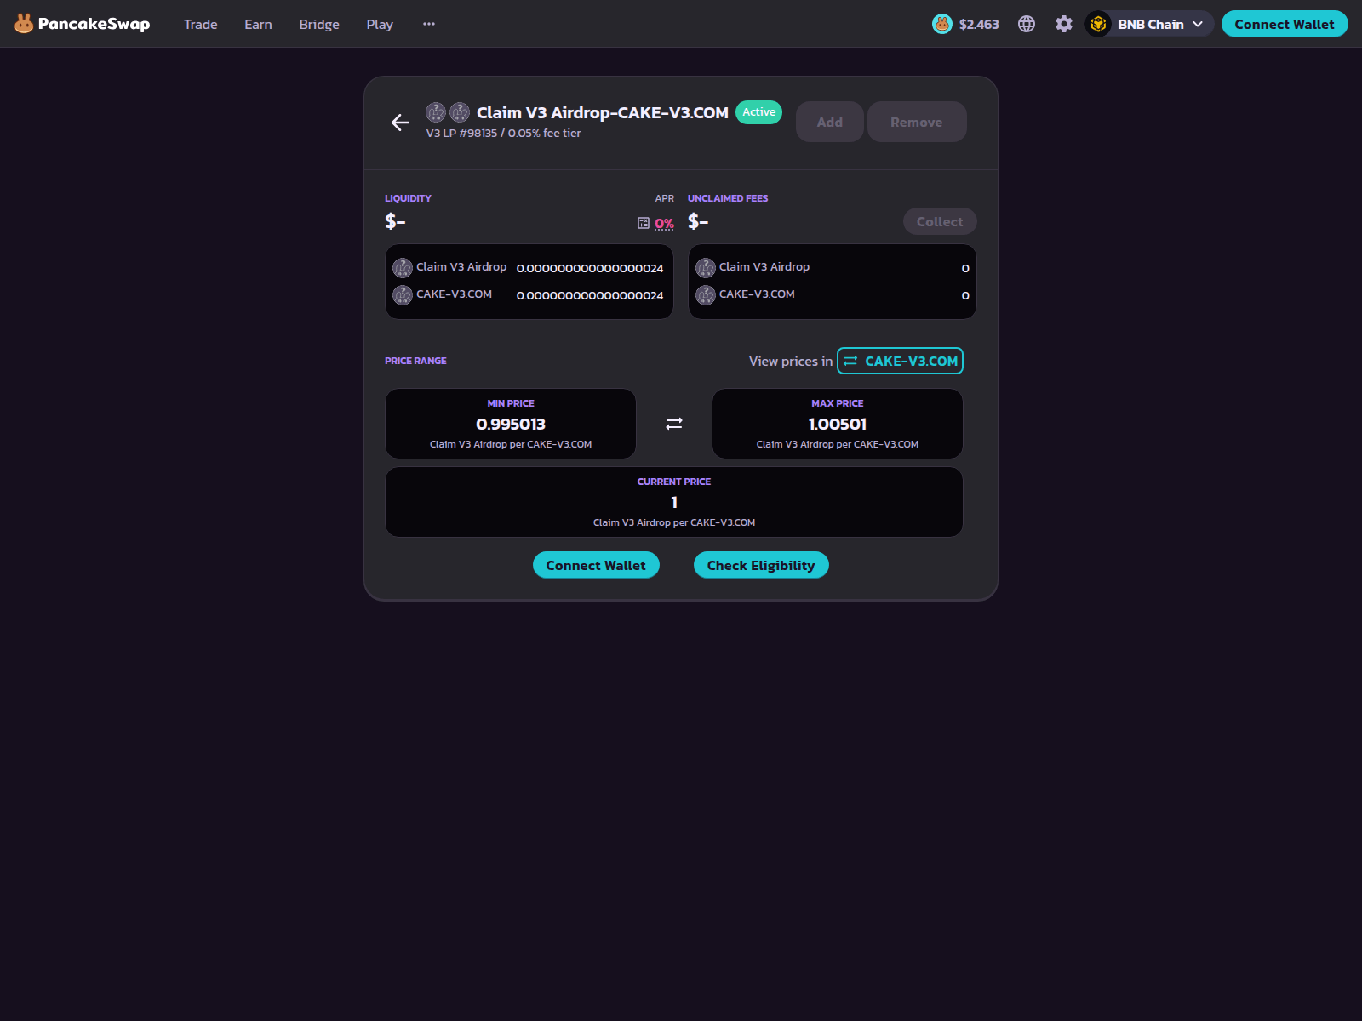The height and width of the screenshot is (1021, 1362).
Task: Open the Bridge menu item
Action: point(319,24)
